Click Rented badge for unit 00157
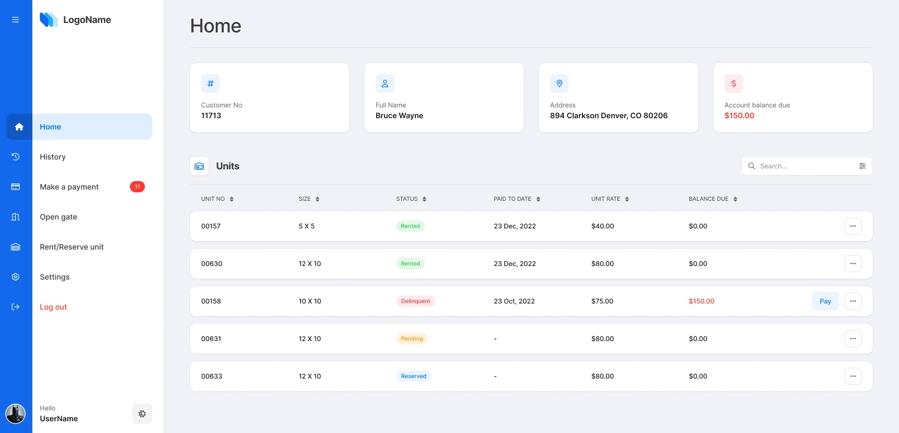 [x=410, y=226]
